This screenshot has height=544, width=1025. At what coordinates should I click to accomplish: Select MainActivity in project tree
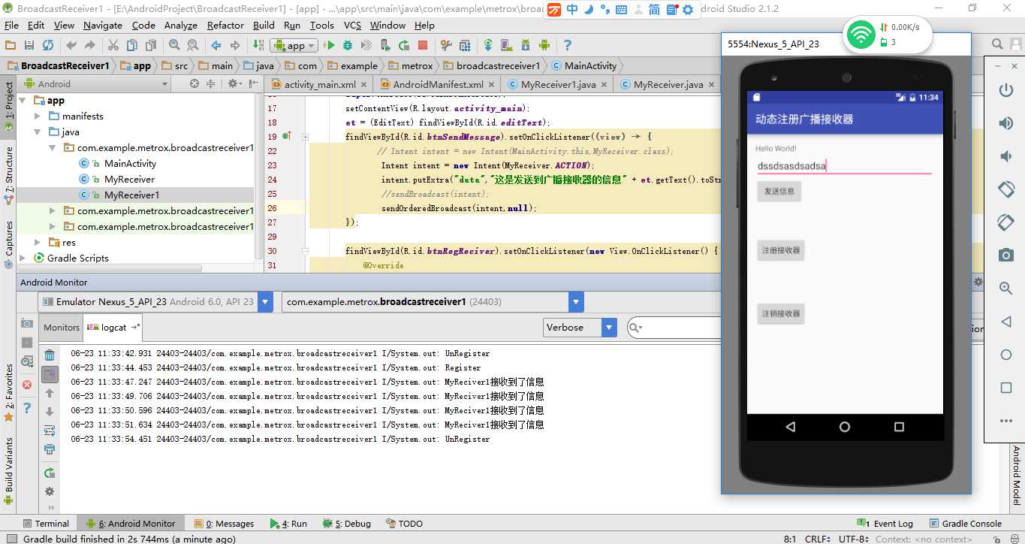[130, 163]
